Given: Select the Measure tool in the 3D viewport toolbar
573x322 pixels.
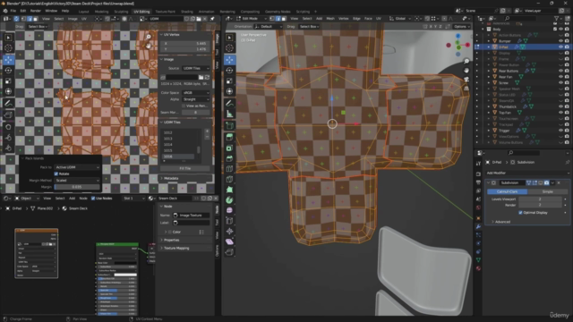Looking at the screenshot, I should click(229, 114).
